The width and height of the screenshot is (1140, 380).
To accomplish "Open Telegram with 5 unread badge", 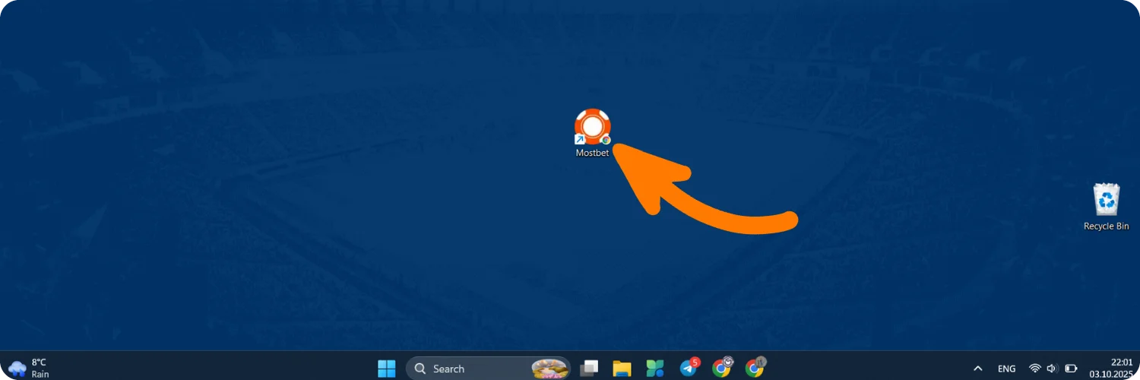I will [689, 368].
